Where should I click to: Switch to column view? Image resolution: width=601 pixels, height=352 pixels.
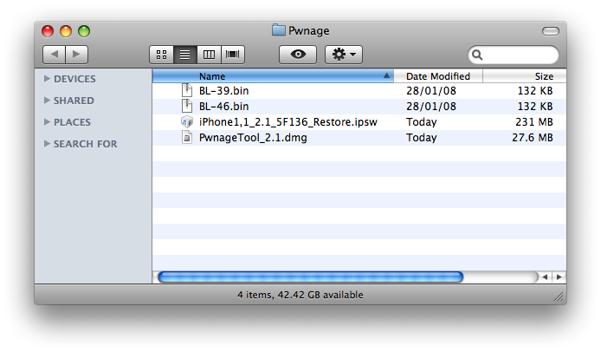(x=209, y=55)
